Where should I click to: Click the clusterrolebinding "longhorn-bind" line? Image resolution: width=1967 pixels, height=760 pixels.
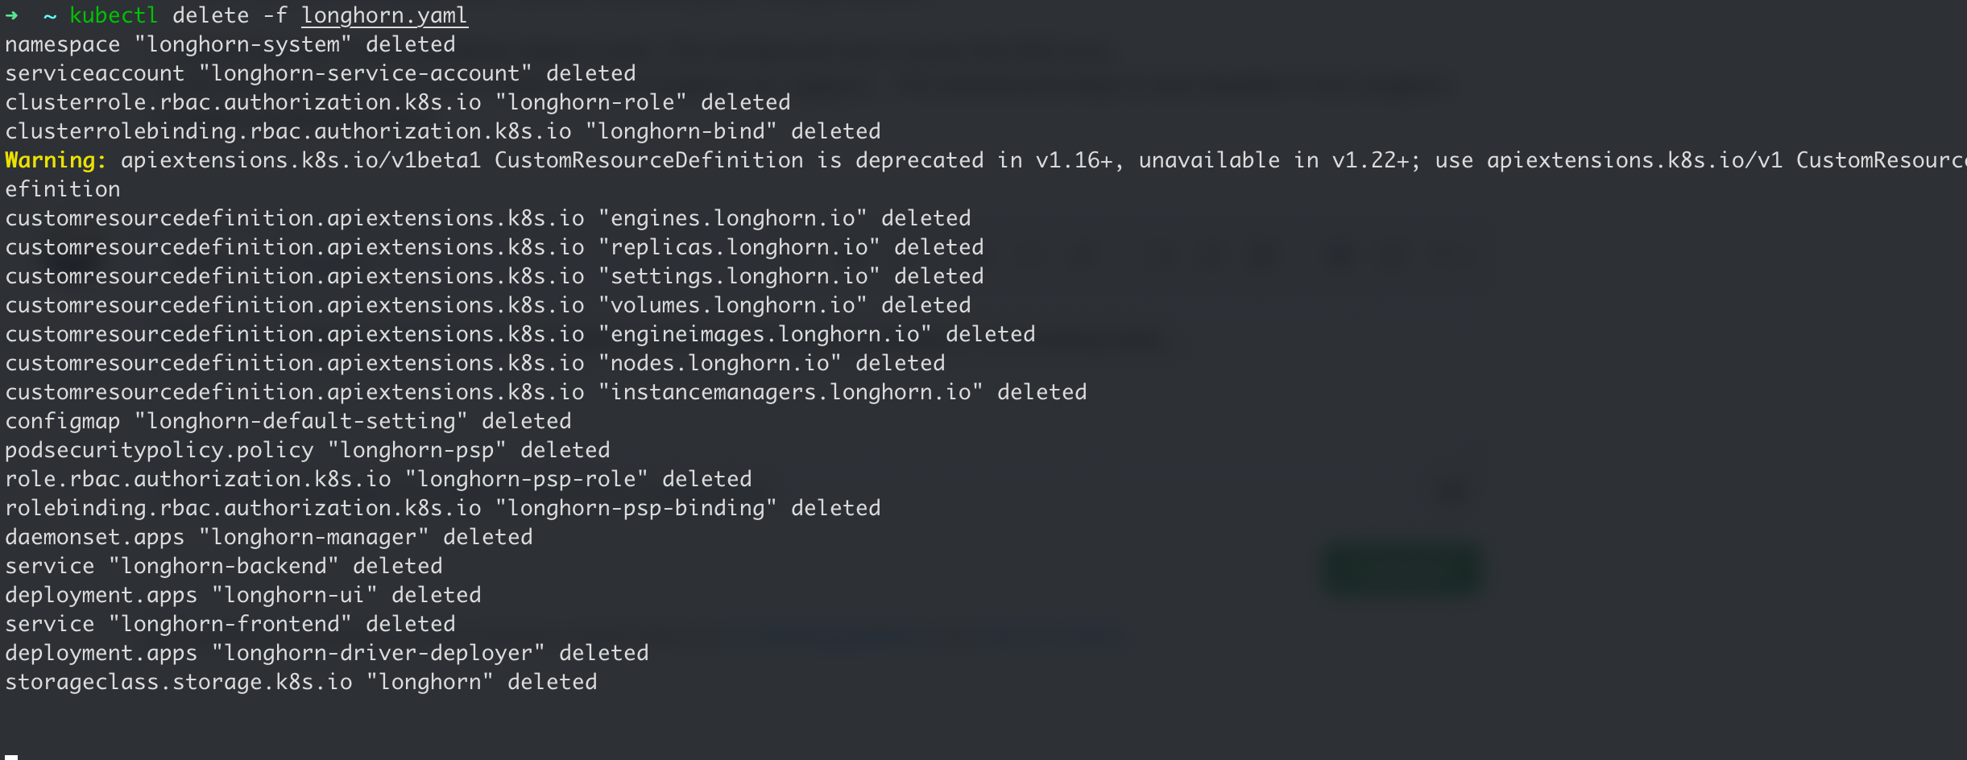click(x=443, y=131)
